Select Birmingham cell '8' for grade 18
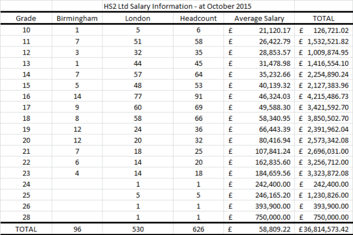This screenshot has width=353, height=235. point(77,118)
